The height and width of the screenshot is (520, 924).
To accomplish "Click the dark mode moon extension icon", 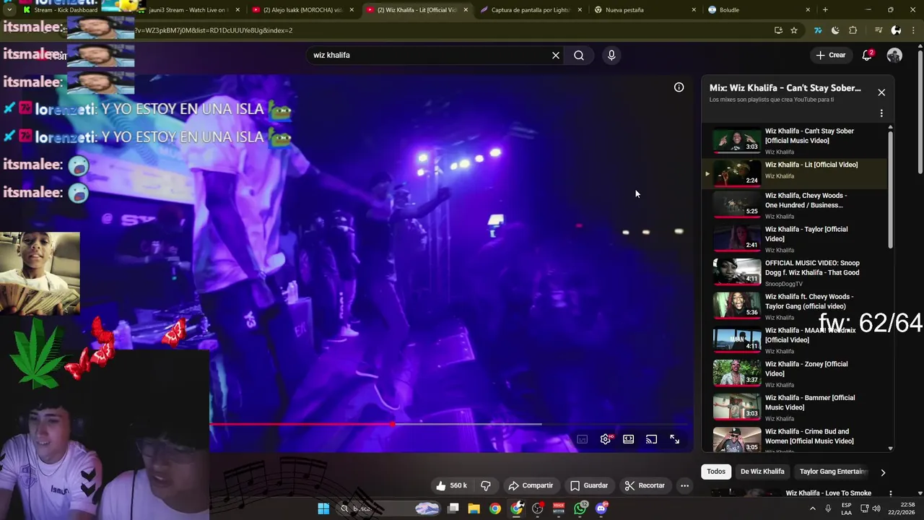I will [835, 30].
